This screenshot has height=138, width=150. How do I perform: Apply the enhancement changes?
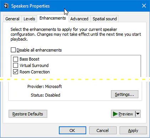click(x=133, y=131)
